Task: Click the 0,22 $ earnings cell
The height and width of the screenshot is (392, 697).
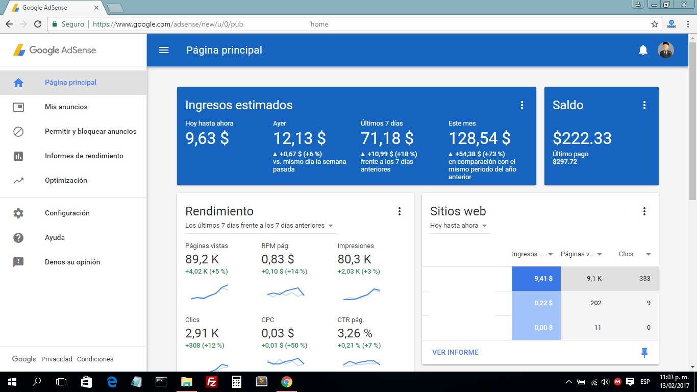Action: [x=536, y=303]
